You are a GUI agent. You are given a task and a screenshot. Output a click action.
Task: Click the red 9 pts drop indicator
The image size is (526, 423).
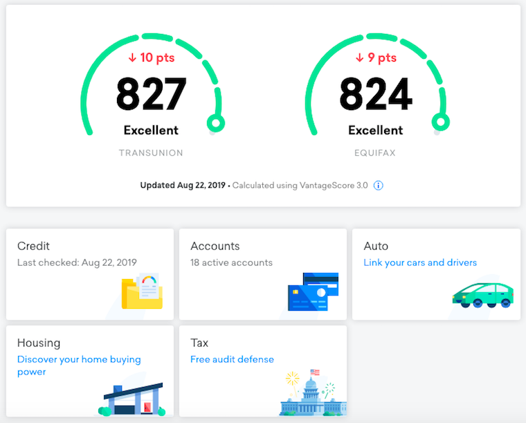coord(376,57)
